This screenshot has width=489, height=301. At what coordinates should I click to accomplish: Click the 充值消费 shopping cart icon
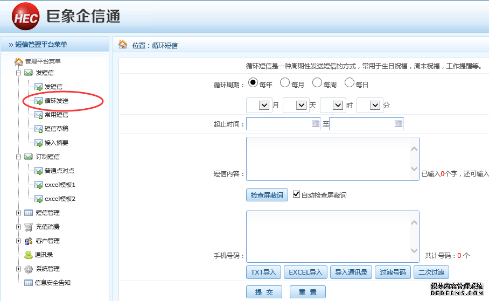pyautogui.click(x=28, y=227)
